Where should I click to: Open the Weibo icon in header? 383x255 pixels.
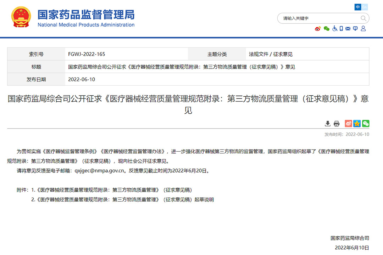(317, 29)
